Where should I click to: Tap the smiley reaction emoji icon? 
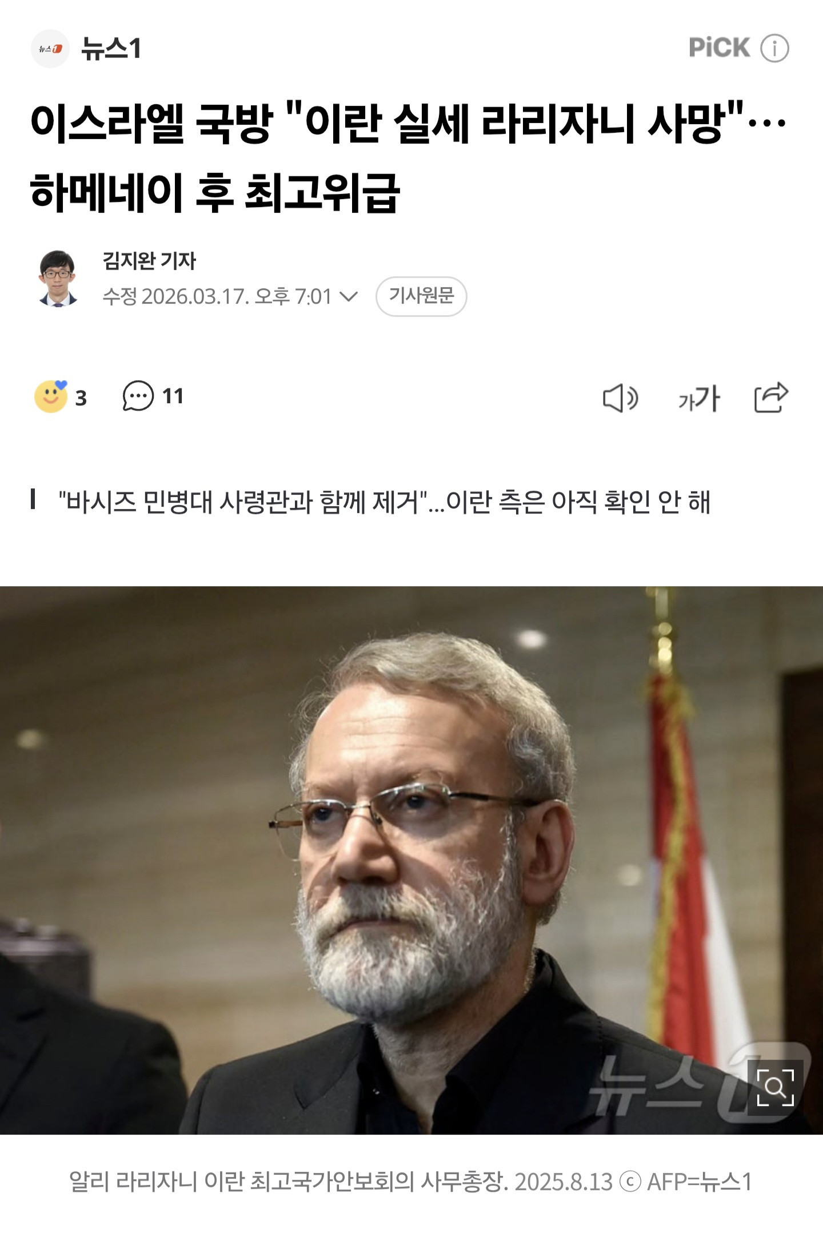point(51,396)
